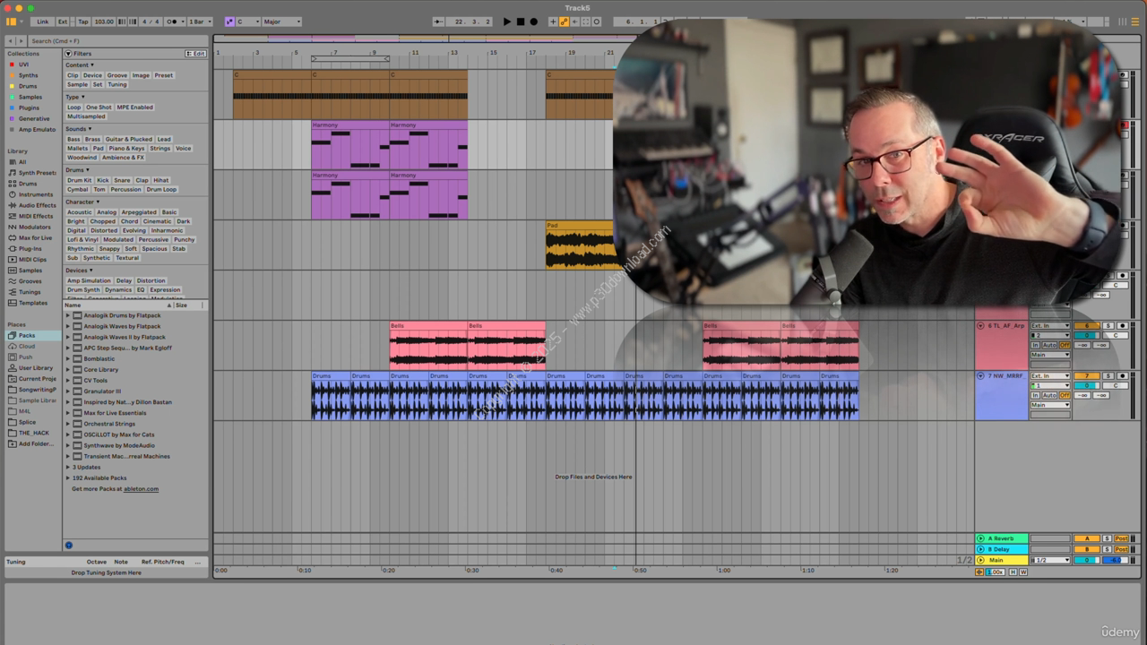The width and height of the screenshot is (1147, 645).
Task: Click the Link button
Action: click(42, 21)
